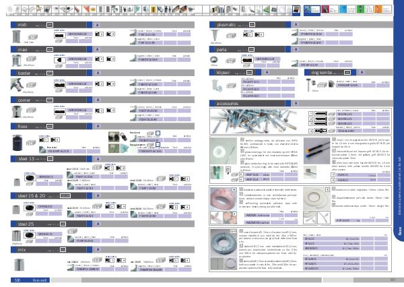Click the perla section heading

click(x=222, y=49)
